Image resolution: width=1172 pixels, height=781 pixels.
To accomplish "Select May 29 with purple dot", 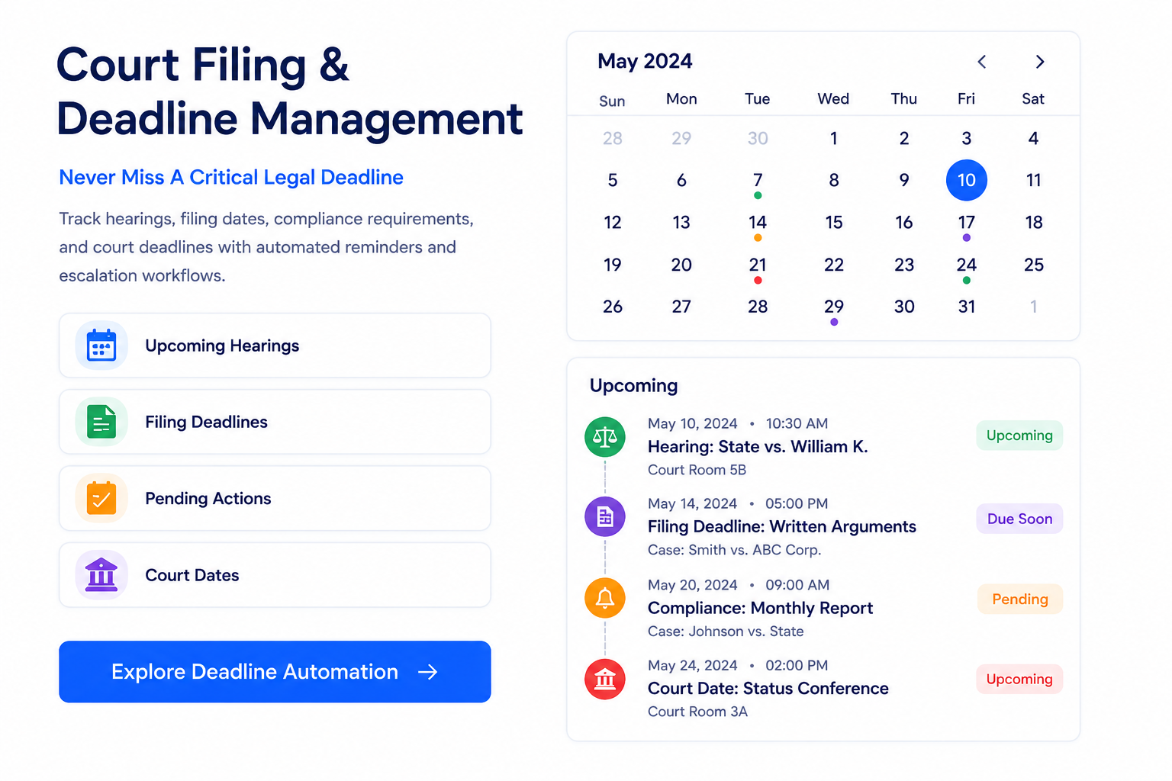I will [834, 307].
